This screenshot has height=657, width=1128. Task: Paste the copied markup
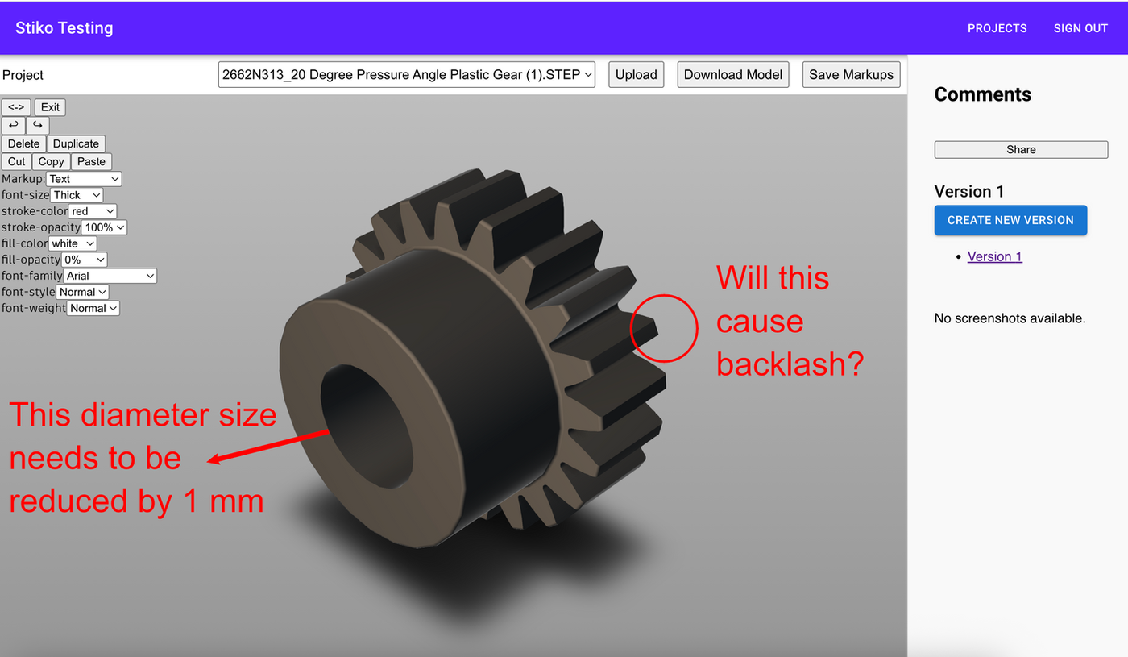91,161
